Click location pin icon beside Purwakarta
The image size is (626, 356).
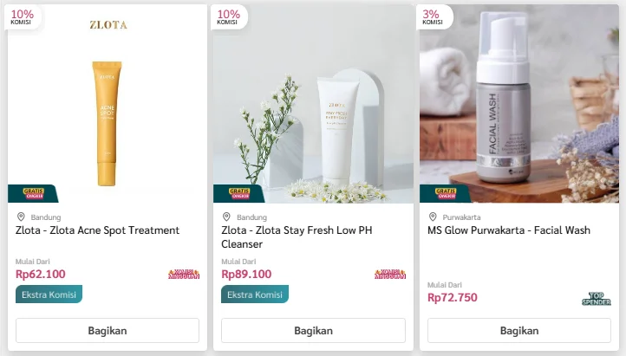tap(433, 217)
